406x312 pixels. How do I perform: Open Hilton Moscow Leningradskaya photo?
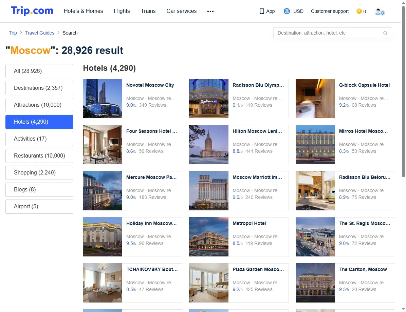click(x=209, y=145)
